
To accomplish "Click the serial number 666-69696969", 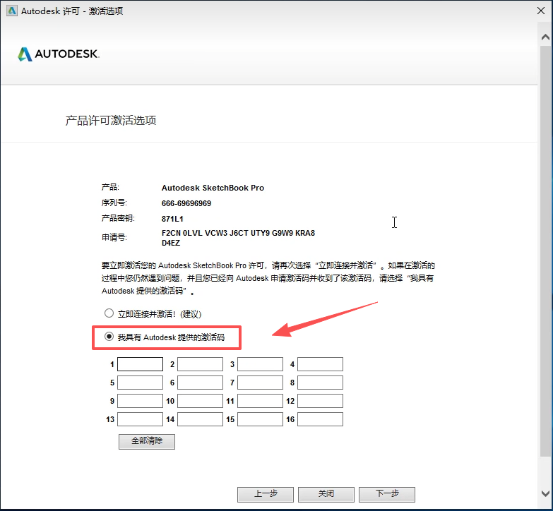I will (x=186, y=203).
